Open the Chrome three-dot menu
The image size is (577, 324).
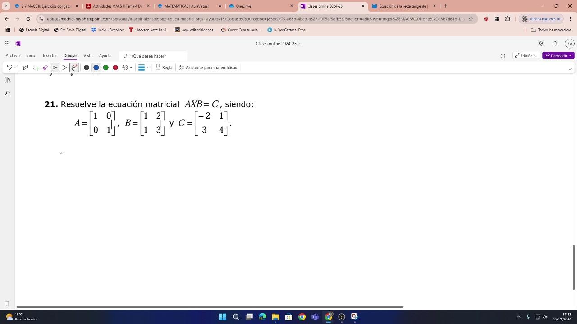click(x=571, y=19)
